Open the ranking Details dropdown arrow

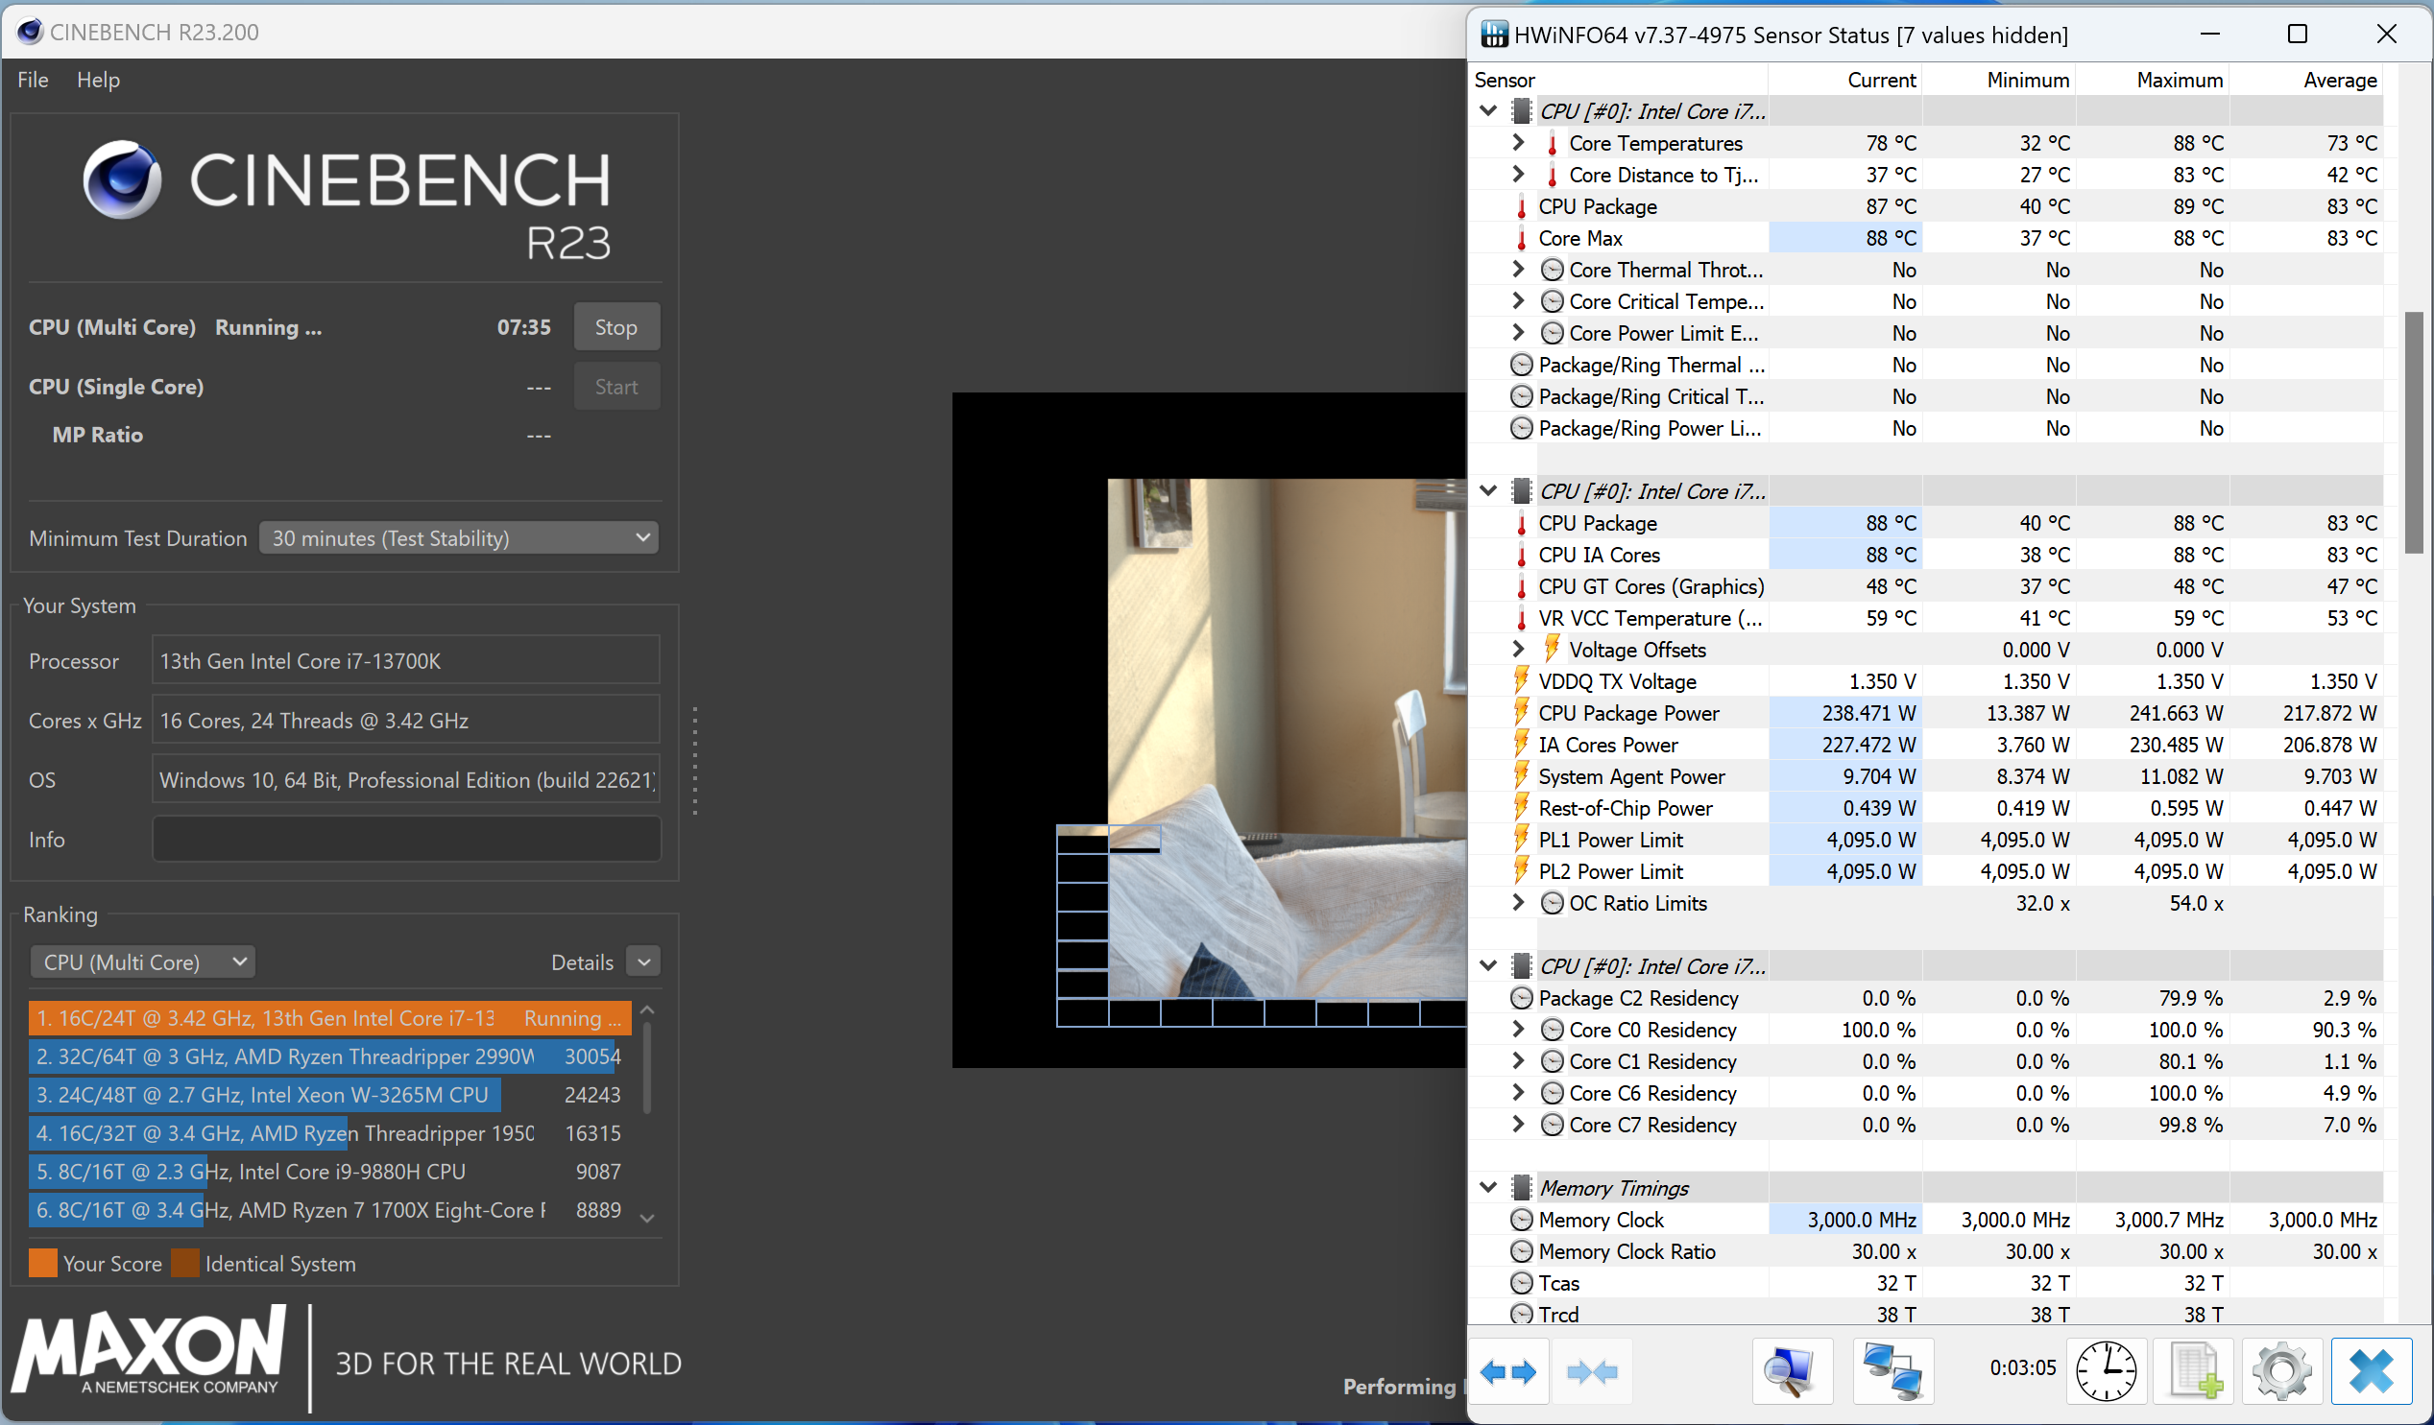click(x=643, y=962)
